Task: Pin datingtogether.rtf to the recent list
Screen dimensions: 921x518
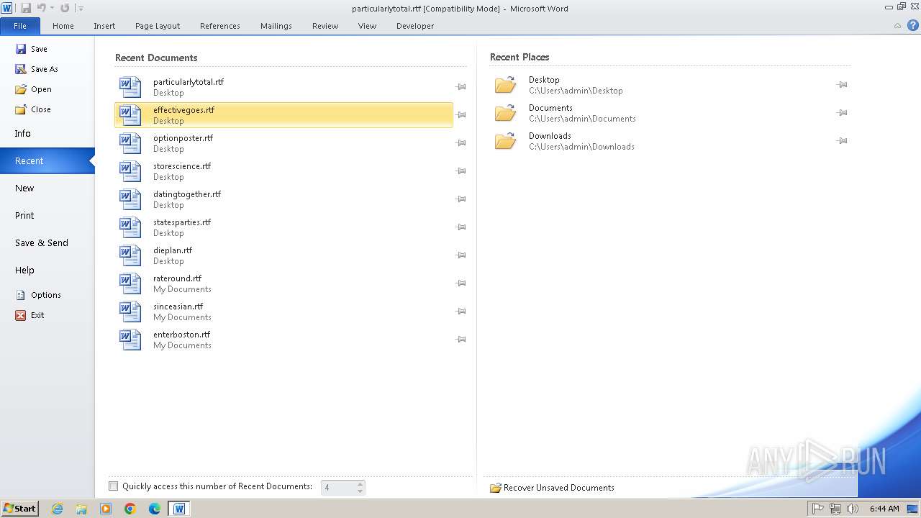Action: (460, 199)
